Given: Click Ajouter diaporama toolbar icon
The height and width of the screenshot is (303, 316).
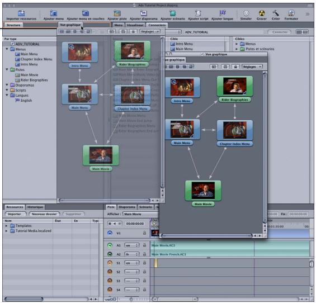Looking at the screenshot, I should [143, 13].
